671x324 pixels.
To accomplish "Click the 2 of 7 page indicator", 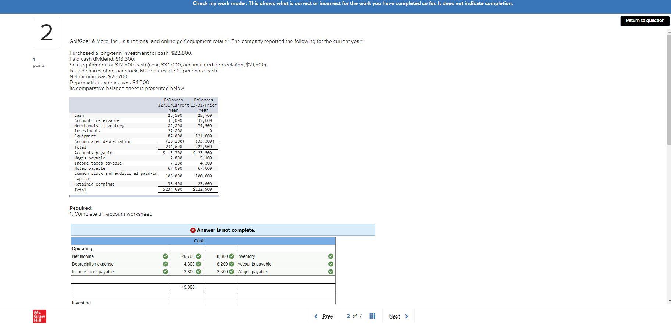I will click(x=354, y=316).
